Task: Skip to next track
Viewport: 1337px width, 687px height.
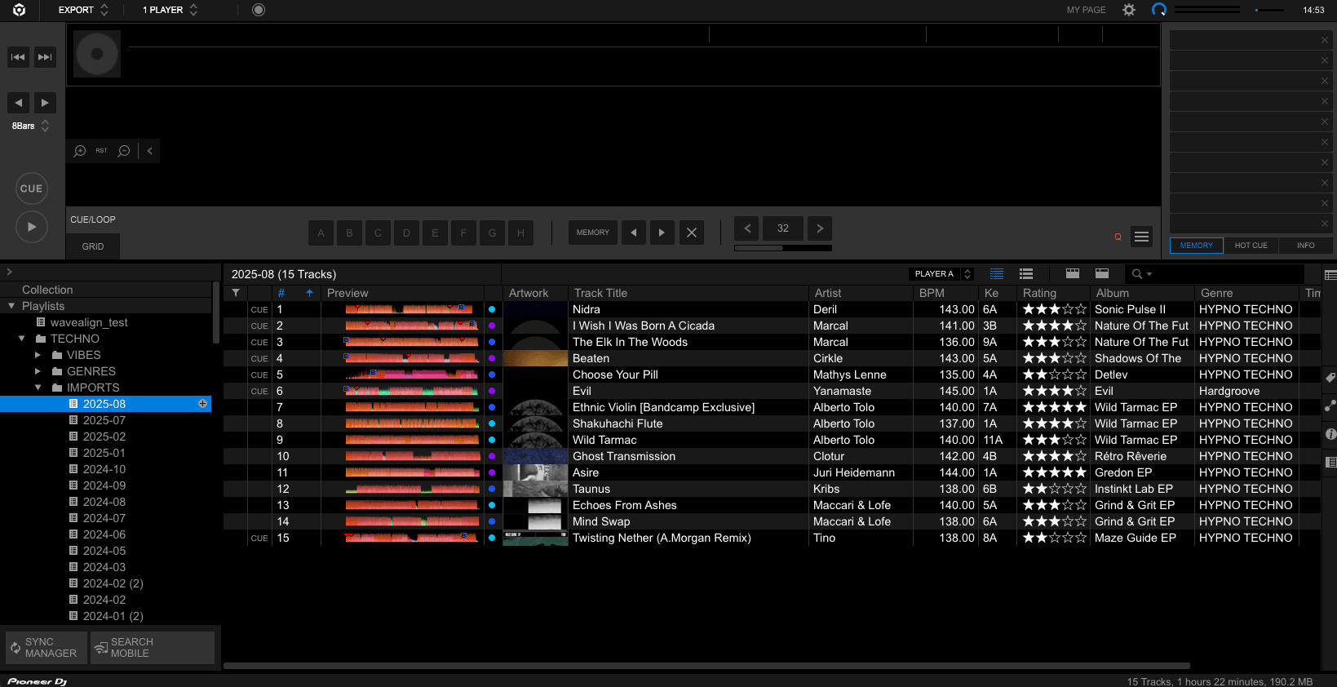Action: [x=45, y=57]
